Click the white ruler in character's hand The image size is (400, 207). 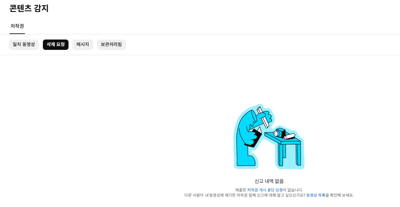pos(263,118)
